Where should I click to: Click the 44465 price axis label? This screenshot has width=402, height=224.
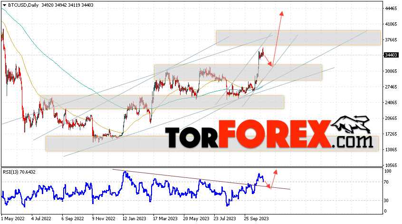point(391,9)
